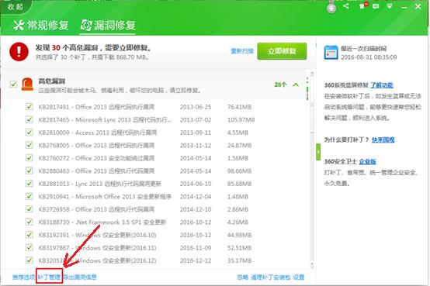This screenshot has width=430, height=286.
Task: Click the 105.97MB size cell
Action: click(x=241, y=119)
